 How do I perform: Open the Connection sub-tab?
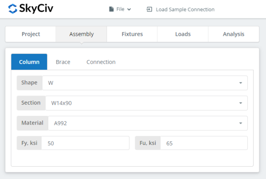(101, 62)
